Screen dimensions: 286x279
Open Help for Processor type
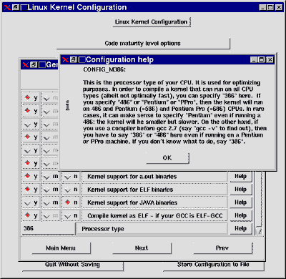point(240,228)
